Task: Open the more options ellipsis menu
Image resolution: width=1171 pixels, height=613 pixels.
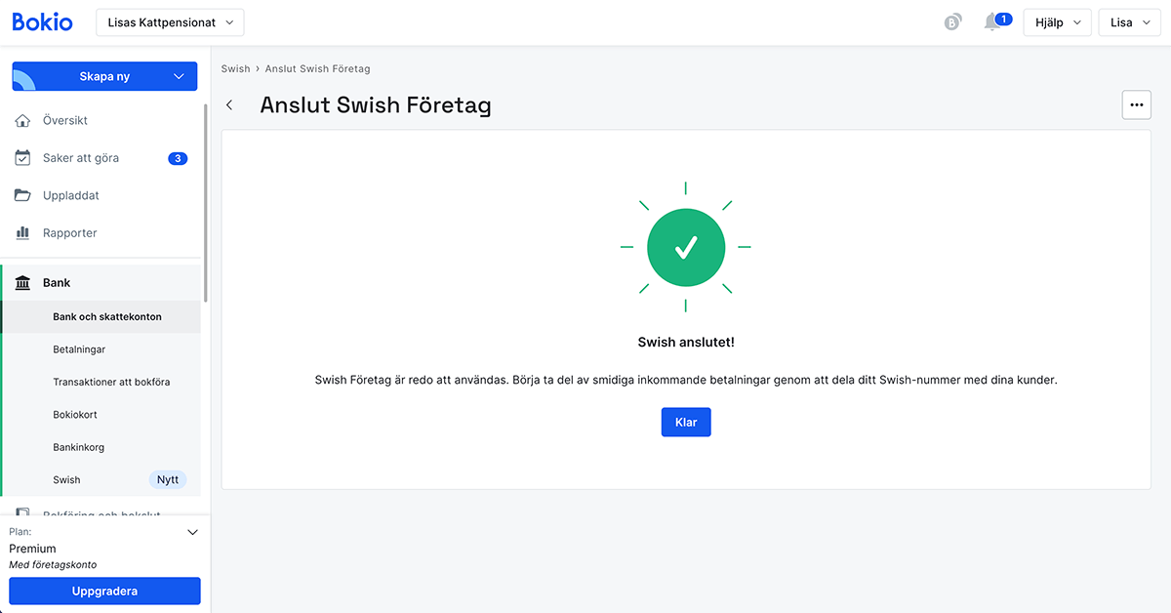Action: [1136, 104]
